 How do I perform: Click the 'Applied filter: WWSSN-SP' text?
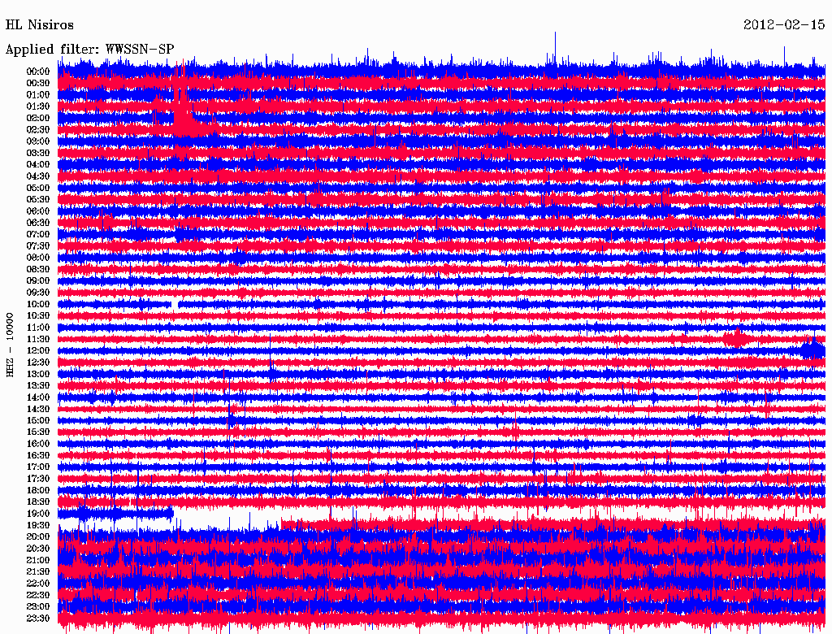pyautogui.click(x=89, y=50)
